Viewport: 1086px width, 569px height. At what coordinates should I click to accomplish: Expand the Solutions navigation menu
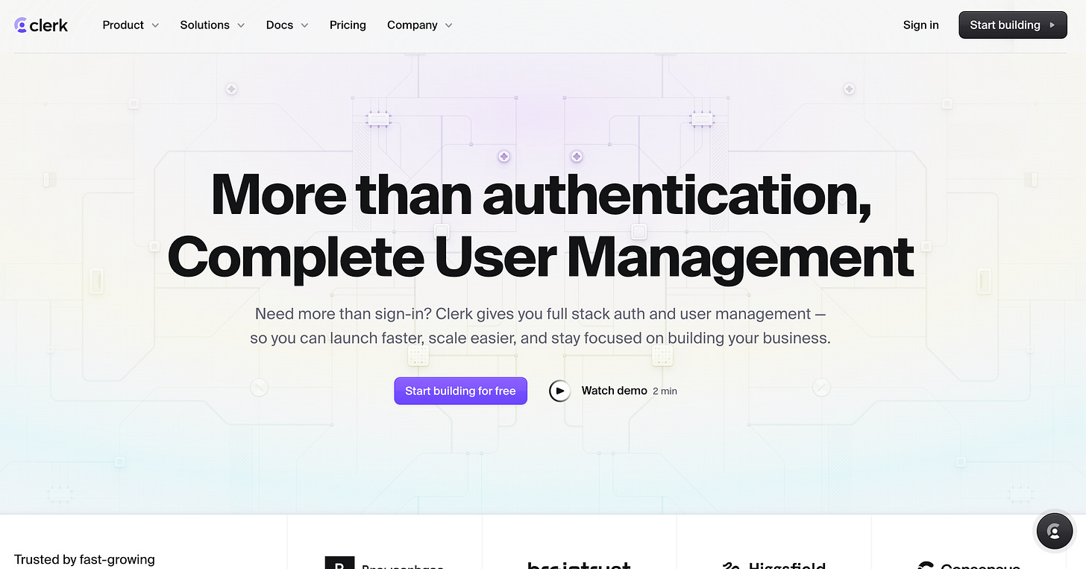[x=213, y=25]
